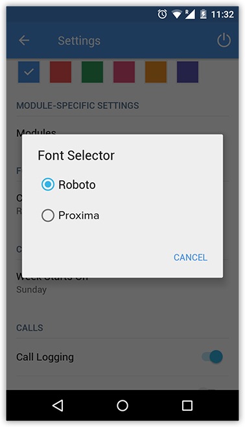
Task: Pick the red theme color swatch
Action: [x=61, y=72]
